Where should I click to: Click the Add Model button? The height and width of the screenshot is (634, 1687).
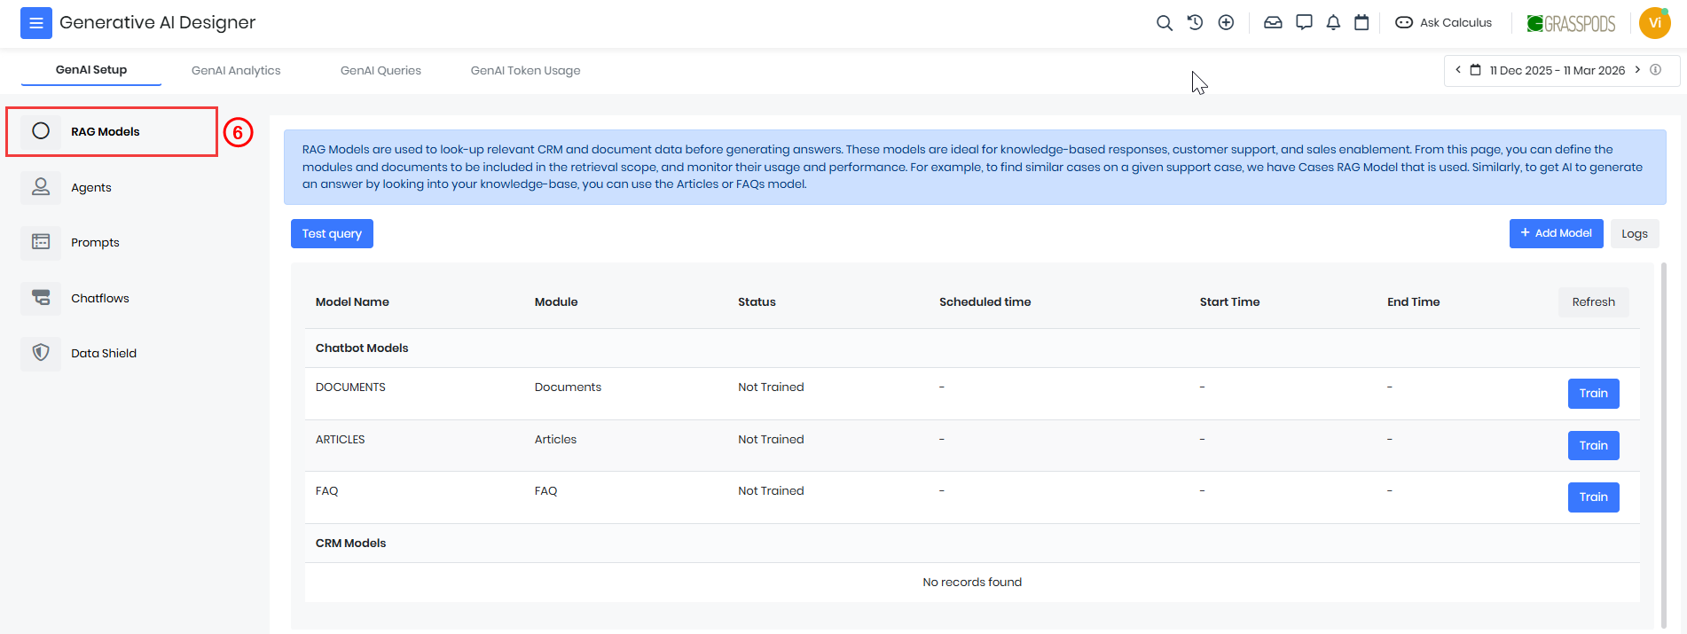(1556, 233)
